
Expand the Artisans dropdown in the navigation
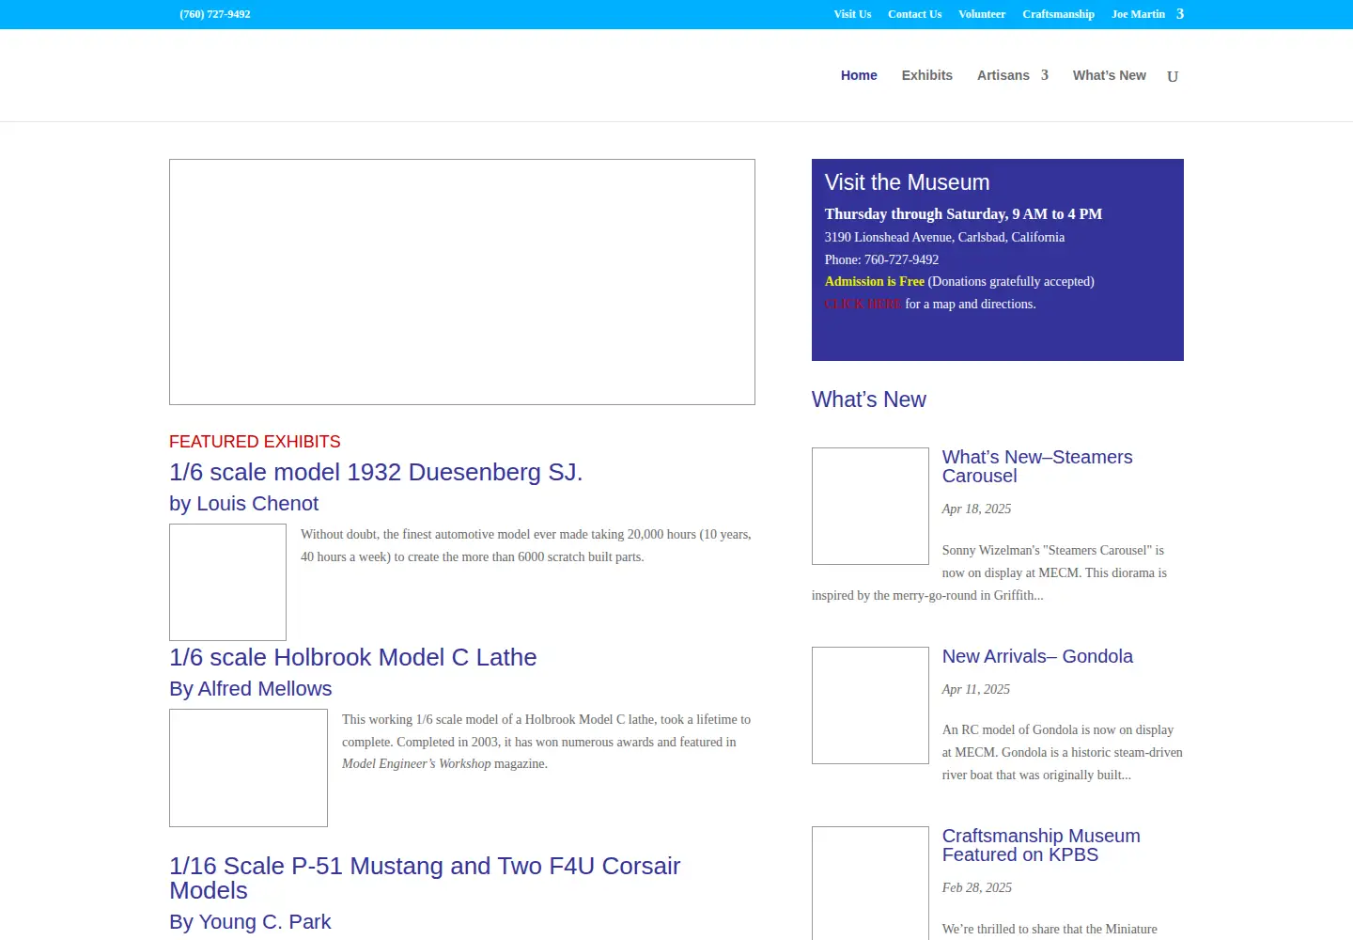1045,75
